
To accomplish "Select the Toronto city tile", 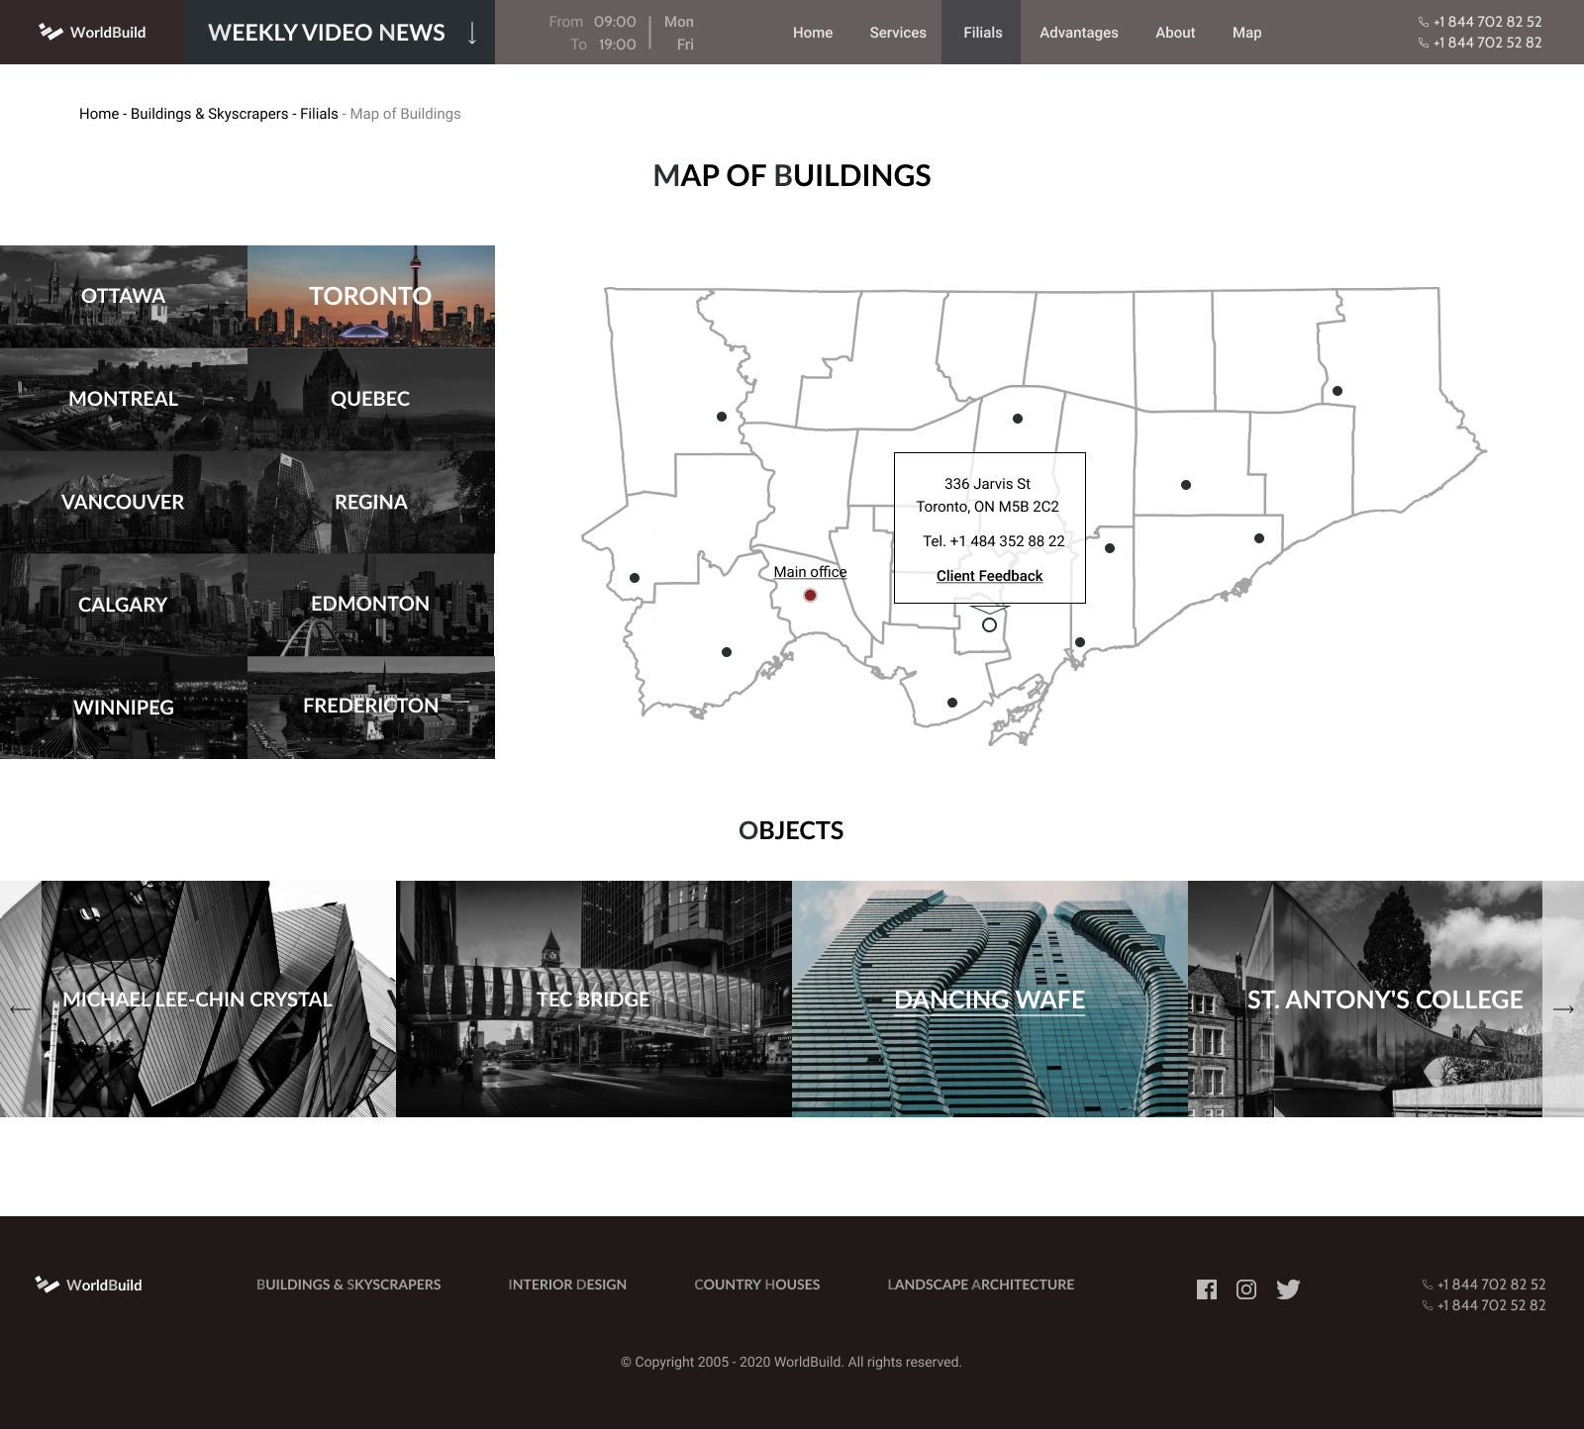I will tap(371, 296).
